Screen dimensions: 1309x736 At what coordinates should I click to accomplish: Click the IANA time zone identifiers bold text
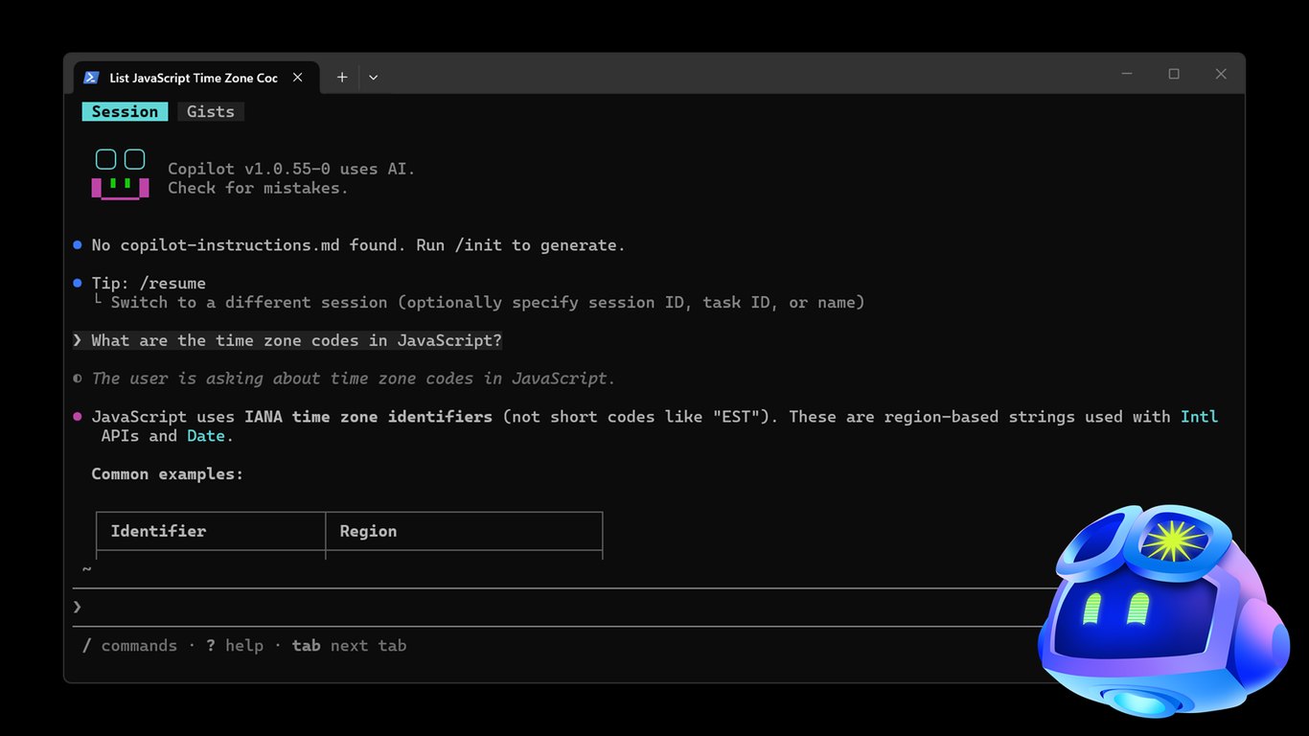(368, 417)
